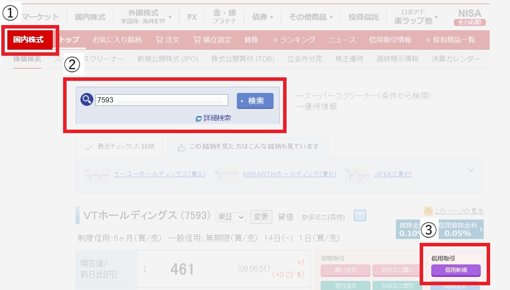Open the 東証 exchange selector

pos(230,217)
